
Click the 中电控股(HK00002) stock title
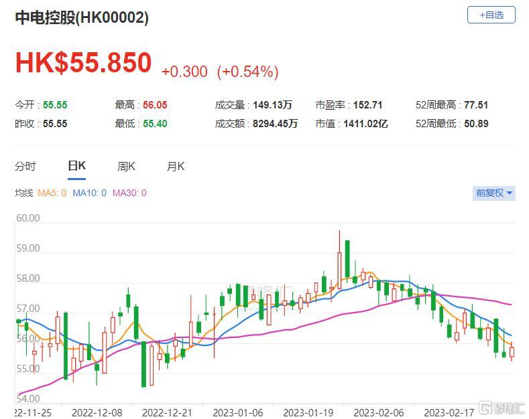pos(82,17)
